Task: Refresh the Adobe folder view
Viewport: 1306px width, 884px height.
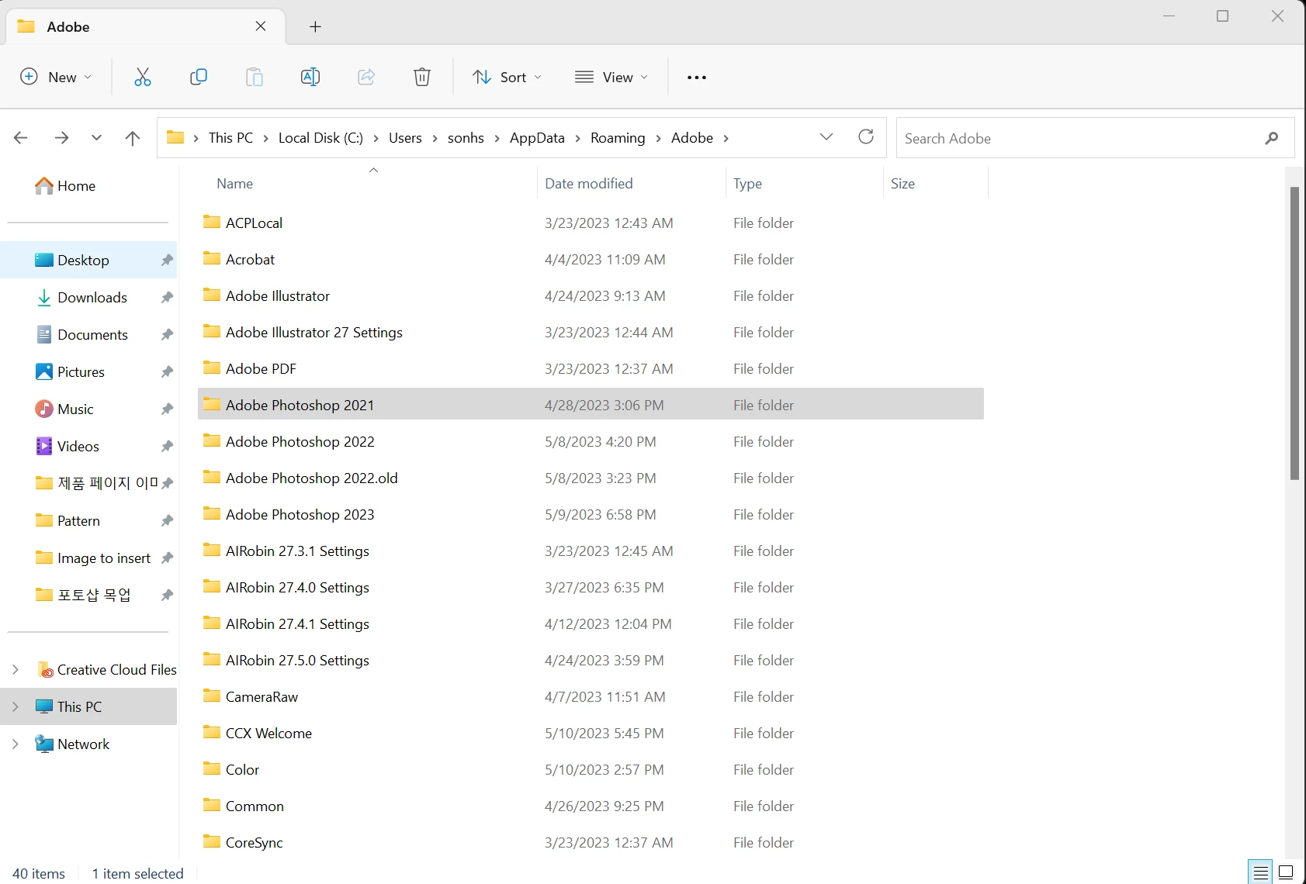Action: pyautogui.click(x=866, y=137)
